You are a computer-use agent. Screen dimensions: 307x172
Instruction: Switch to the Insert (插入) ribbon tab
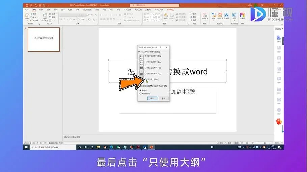(48, 9)
